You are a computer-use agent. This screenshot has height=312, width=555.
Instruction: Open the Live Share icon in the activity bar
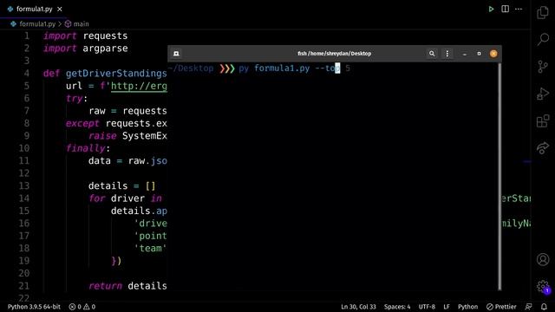coord(543,148)
